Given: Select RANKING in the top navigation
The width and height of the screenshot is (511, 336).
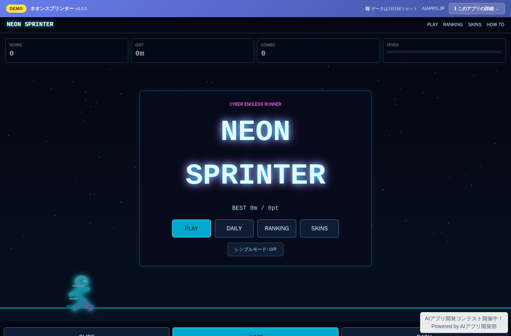Looking at the screenshot, I should [x=453, y=25].
